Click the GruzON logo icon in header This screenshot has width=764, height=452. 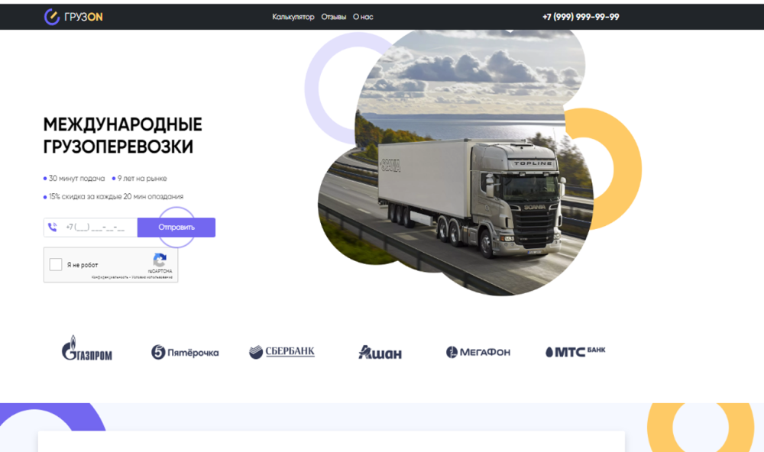tap(52, 17)
